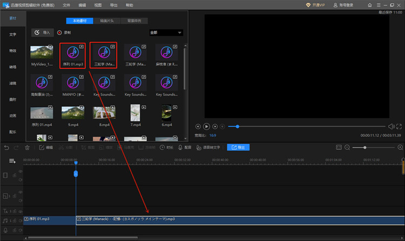Stop playback in the preview player
The width and height of the screenshot is (405, 241).
click(x=222, y=126)
